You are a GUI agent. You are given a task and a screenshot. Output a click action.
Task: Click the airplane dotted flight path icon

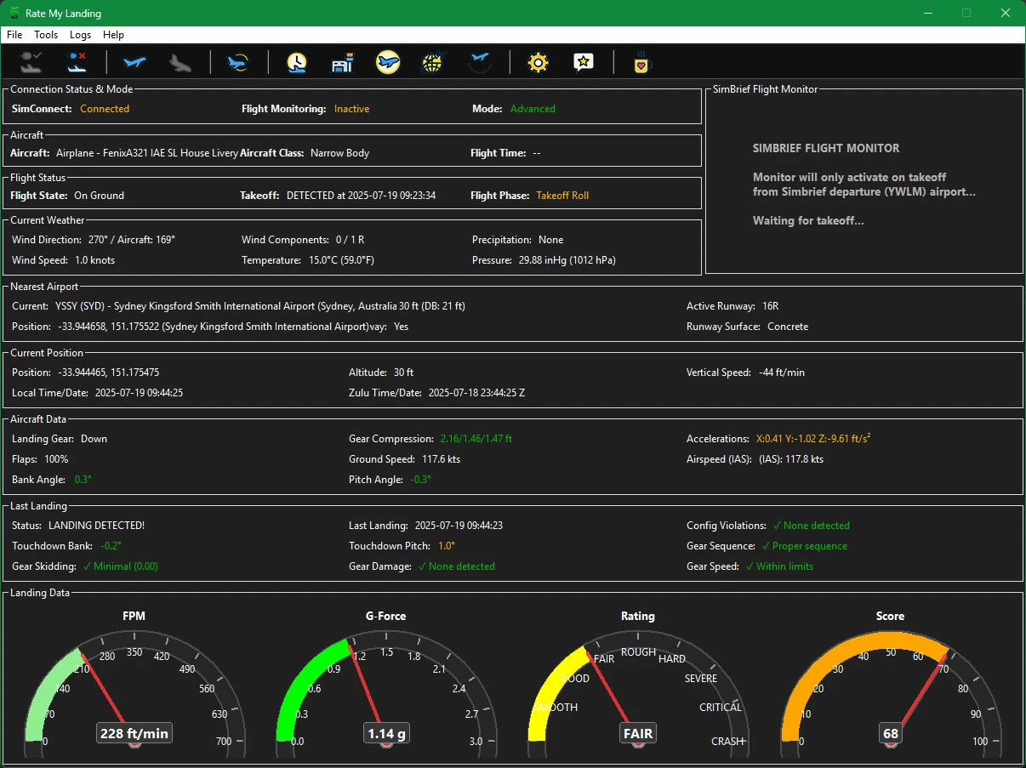[480, 62]
